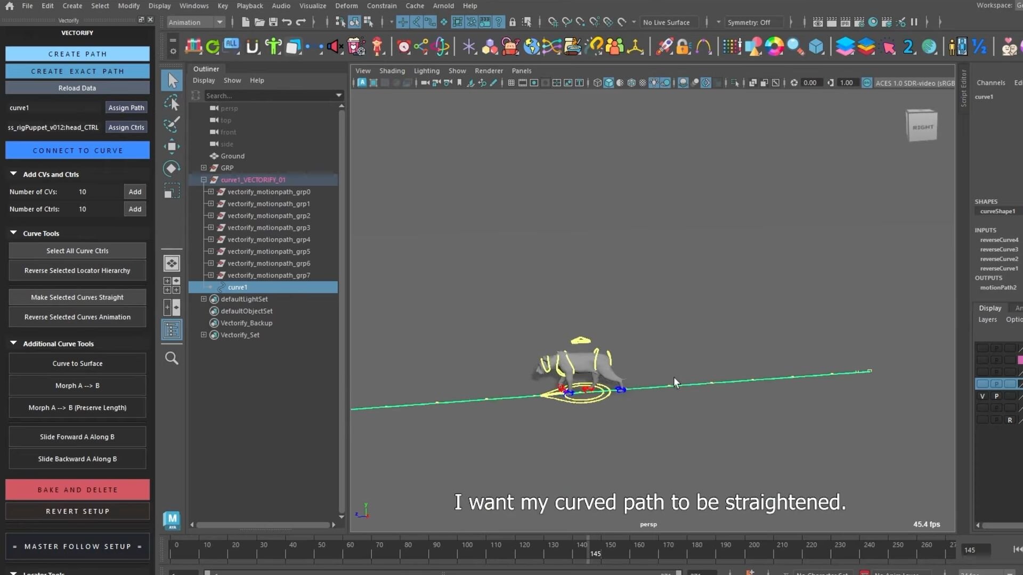
Task: Activate the Move tool in toolbox
Action: (x=172, y=146)
